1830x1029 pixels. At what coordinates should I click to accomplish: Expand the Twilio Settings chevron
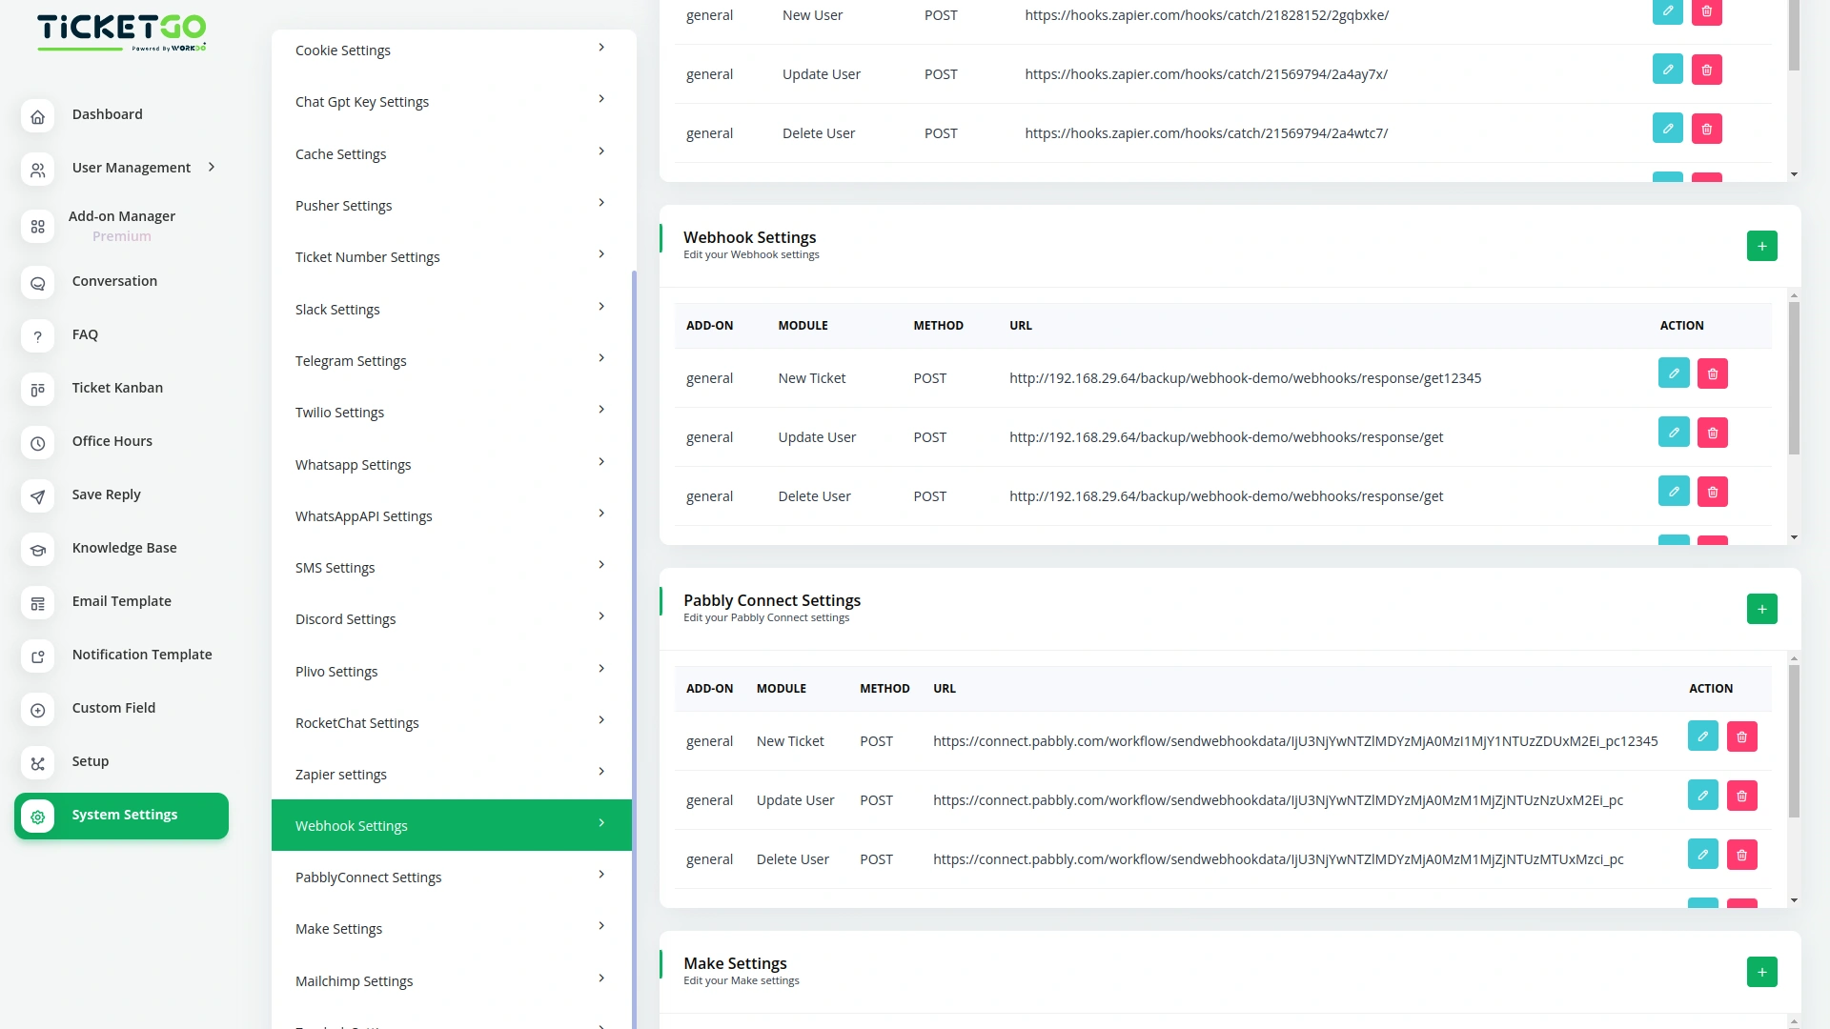601,409
